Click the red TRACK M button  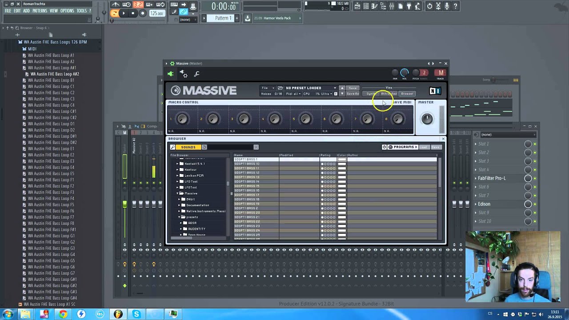point(441,73)
